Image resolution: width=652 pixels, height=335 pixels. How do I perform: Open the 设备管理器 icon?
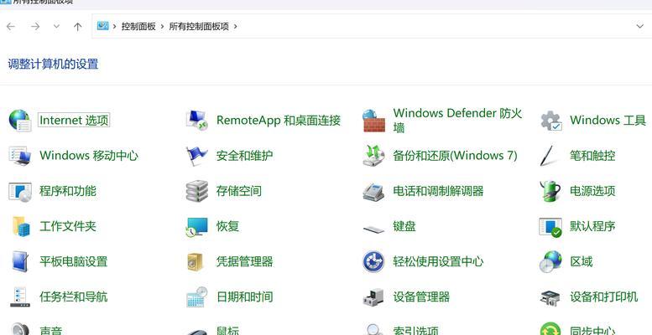click(373, 296)
